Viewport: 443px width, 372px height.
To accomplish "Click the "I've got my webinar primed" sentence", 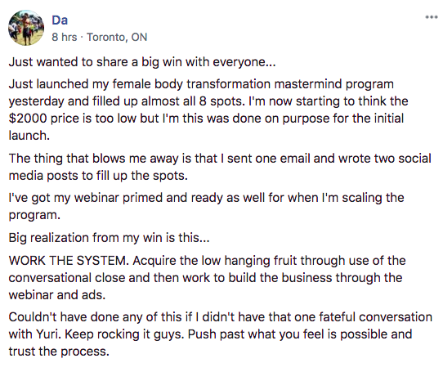I will pyautogui.click(x=206, y=206).
